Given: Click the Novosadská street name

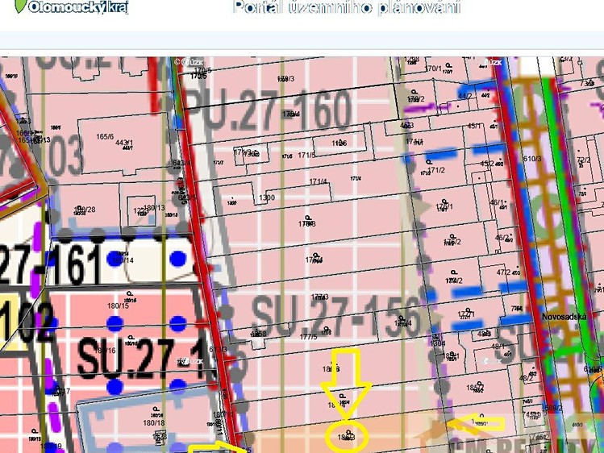Looking at the screenshot, I should 564,317.
